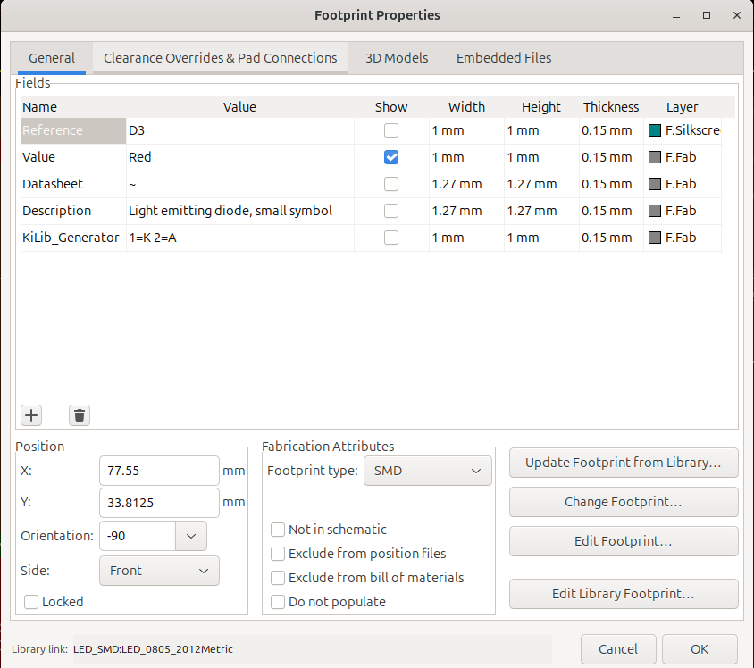Tick the Do not populate checkbox

(x=278, y=602)
